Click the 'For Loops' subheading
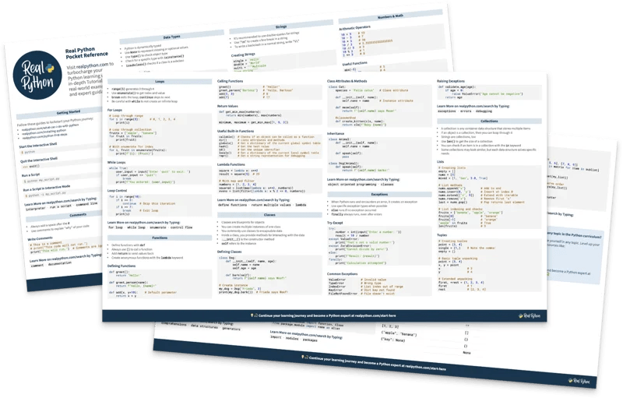The height and width of the screenshot is (398, 623). click(114, 110)
